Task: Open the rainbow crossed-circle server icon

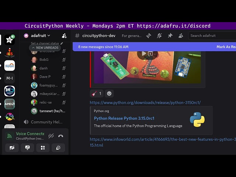Action: point(10,117)
